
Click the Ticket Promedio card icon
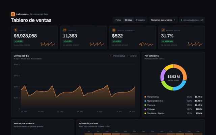point(114,30)
